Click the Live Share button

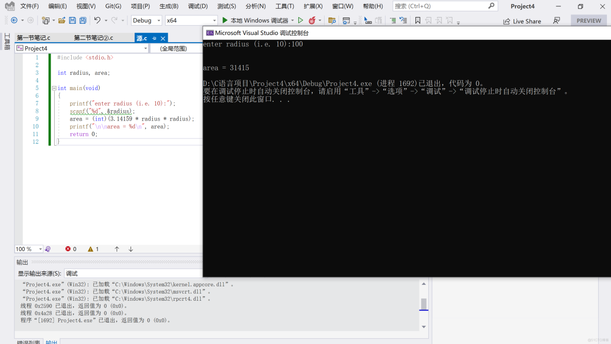522,21
